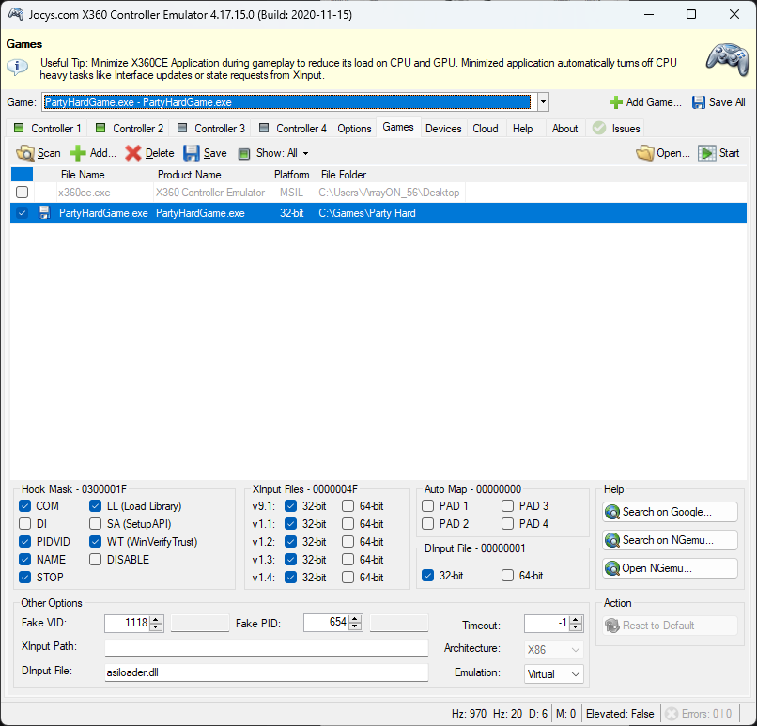Open the Devices tab
Screen dimensions: 757x726
(443, 129)
